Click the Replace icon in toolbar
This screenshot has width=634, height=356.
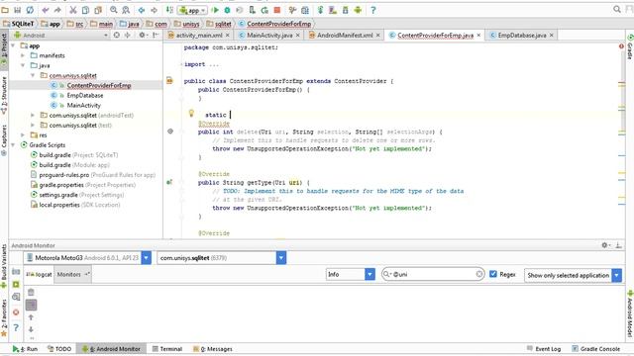click(x=126, y=10)
